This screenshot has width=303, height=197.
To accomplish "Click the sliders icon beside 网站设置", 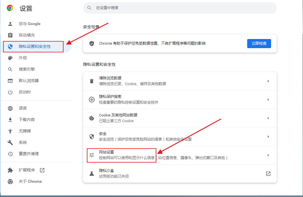I will click(x=92, y=155).
